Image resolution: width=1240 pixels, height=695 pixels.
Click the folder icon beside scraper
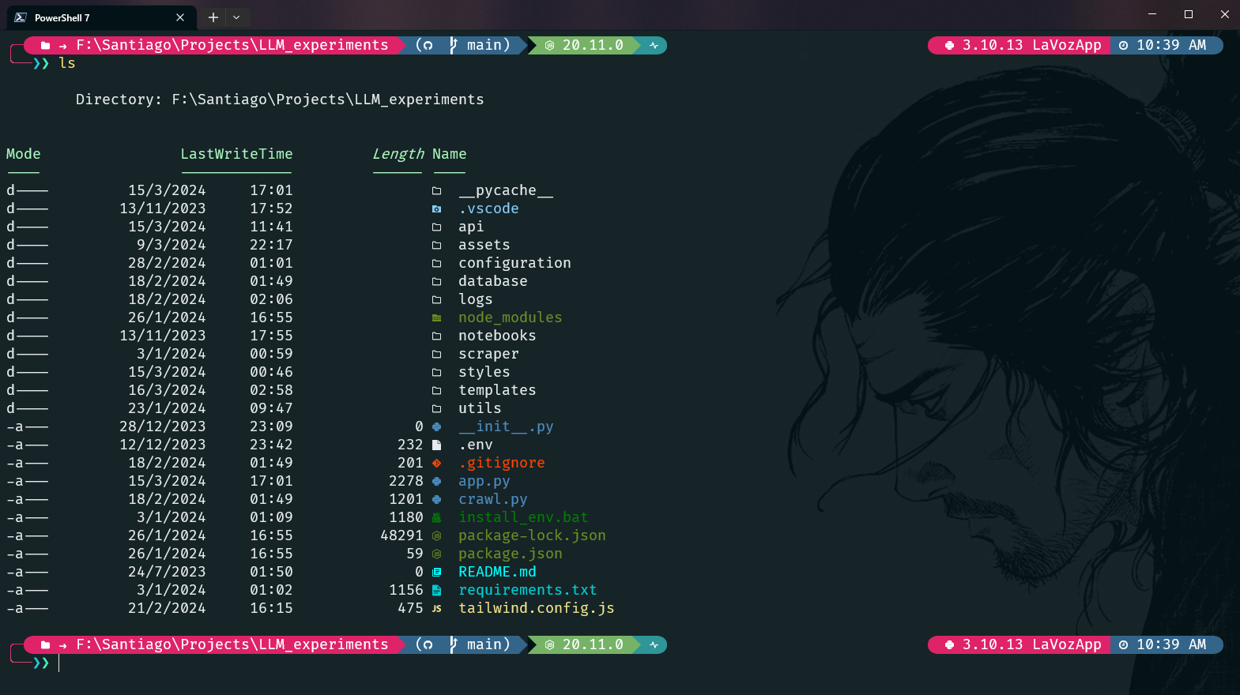click(436, 354)
